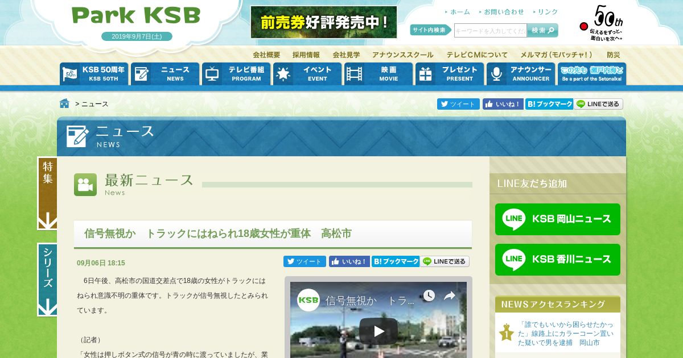Open the リンク top link
Viewport: 683px width, 358px height.
(x=545, y=12)
